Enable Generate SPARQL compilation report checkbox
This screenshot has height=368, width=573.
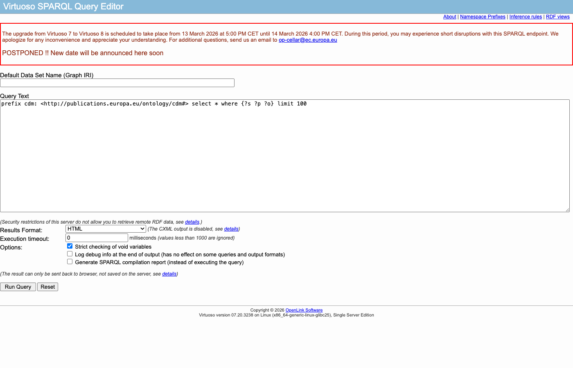click(70, 262)
